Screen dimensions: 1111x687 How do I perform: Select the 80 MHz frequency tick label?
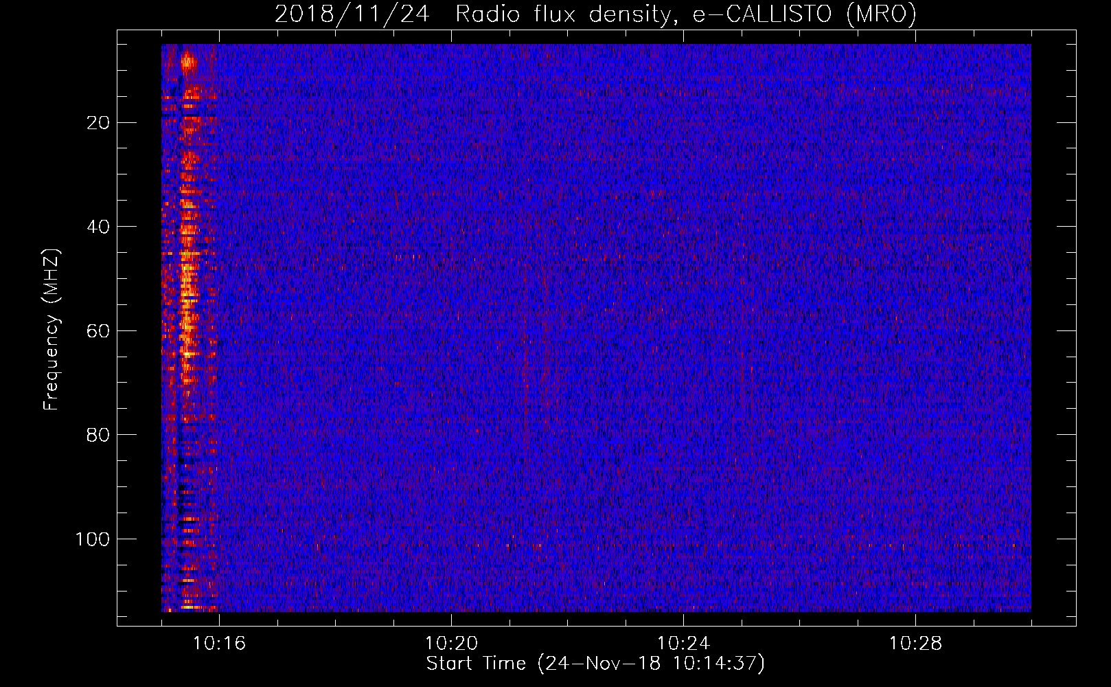[x=99, y=435]
